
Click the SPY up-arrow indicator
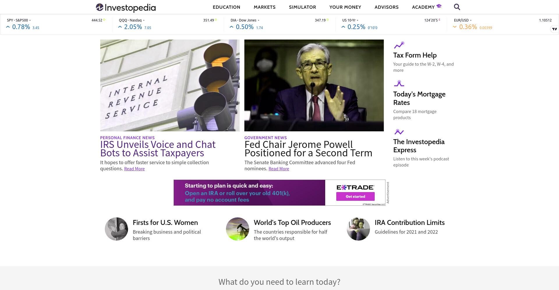point(8,27)
